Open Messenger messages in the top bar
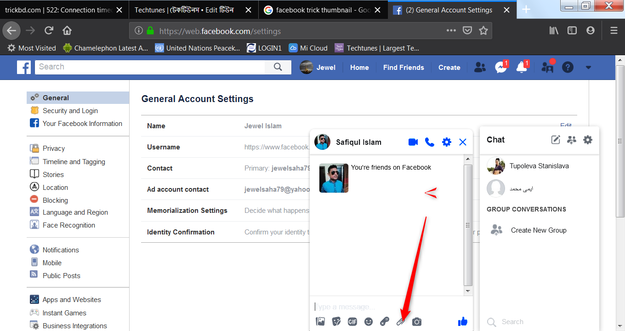 coord(501,67)
